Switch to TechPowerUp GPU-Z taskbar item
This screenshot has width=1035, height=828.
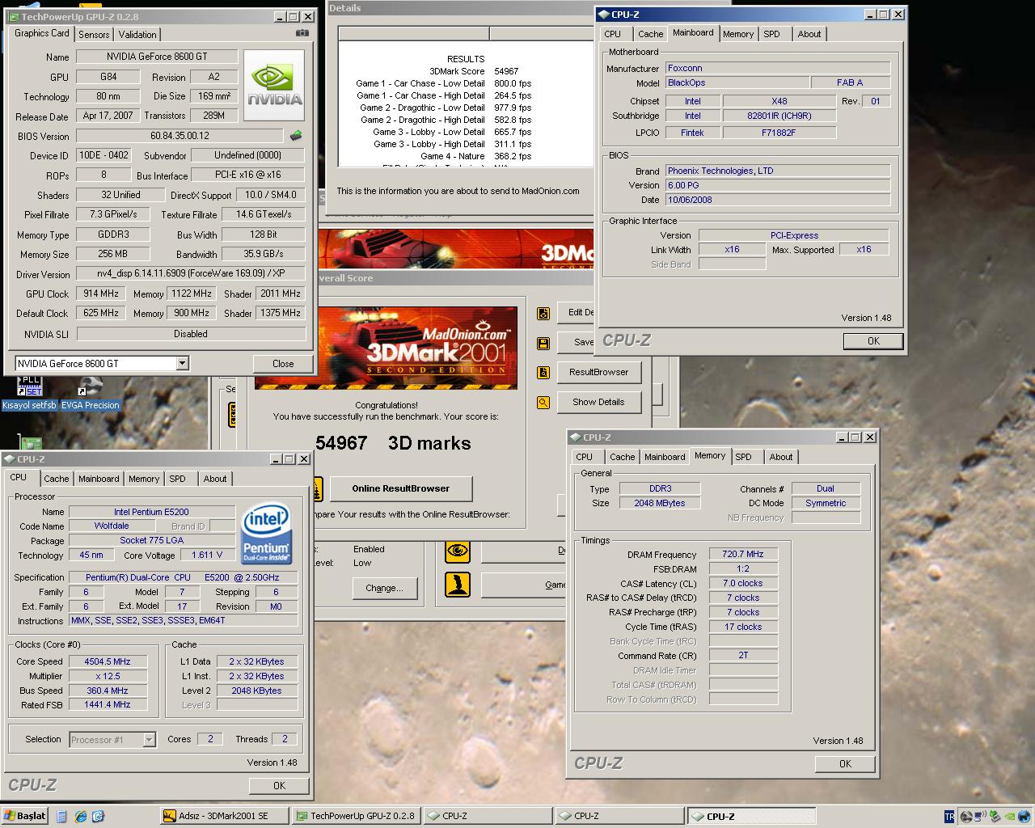pos(356,816)
